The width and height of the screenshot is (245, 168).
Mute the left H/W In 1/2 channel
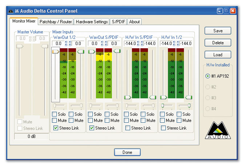point(162,120)
